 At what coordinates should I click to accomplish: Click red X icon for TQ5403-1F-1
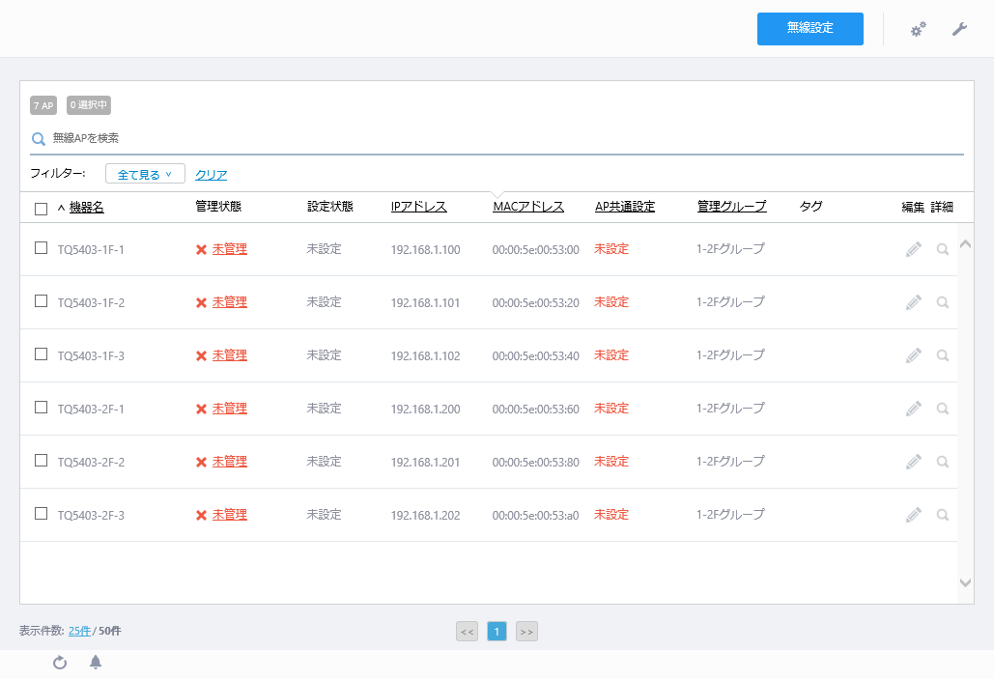[x=201, y=250]
